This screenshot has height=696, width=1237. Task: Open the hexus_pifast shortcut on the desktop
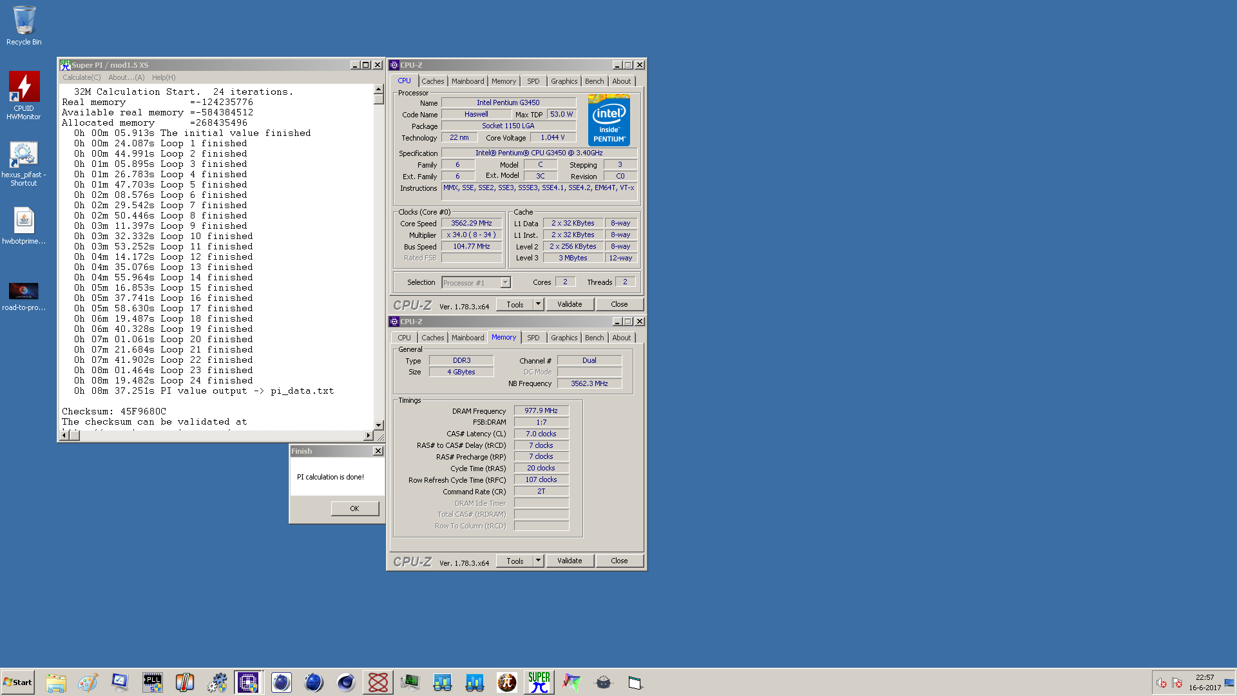click(24, 164)
